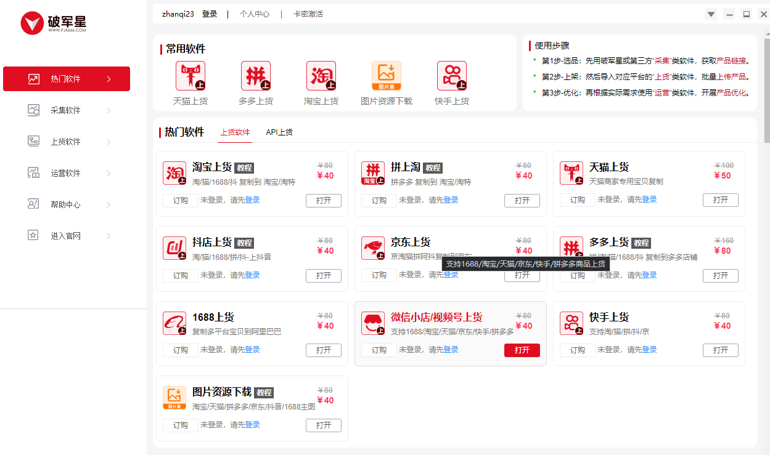Viewport: 770px width, 455px height.
Task: Click the 登录 link in 天猫上货 card
Action: [649, 199]
